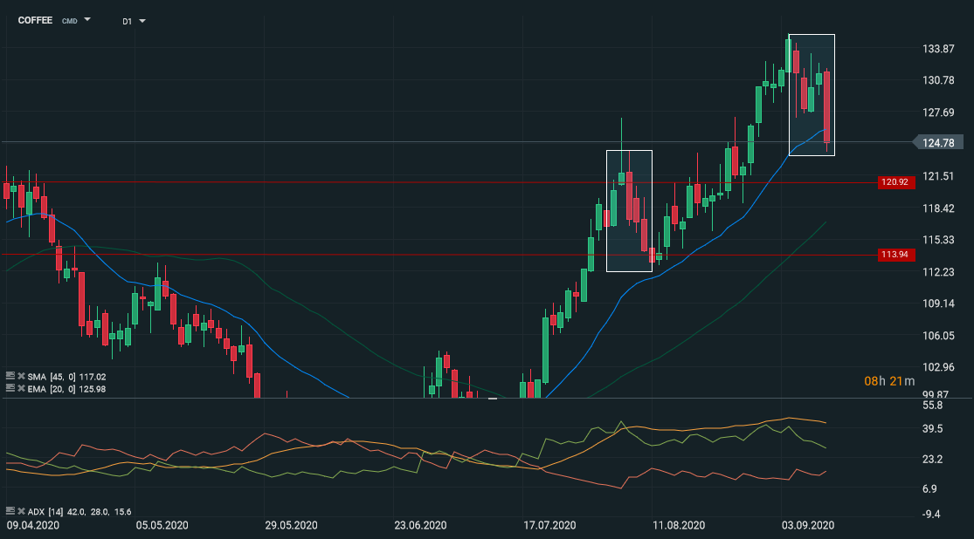Remove the ADX indicator with X icon
This screenshot has height=539, width=974.
coord(21,512)
